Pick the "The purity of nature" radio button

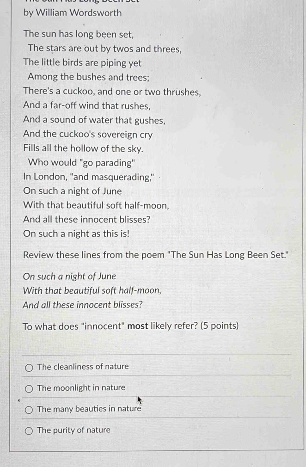[x=29, y=431]
